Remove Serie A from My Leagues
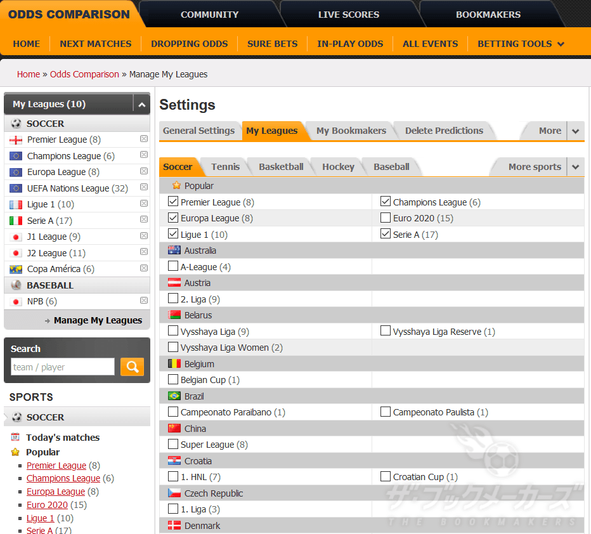The width and height of the screenshot is (591, 534). pyautogui.click(x=143, y=219)
